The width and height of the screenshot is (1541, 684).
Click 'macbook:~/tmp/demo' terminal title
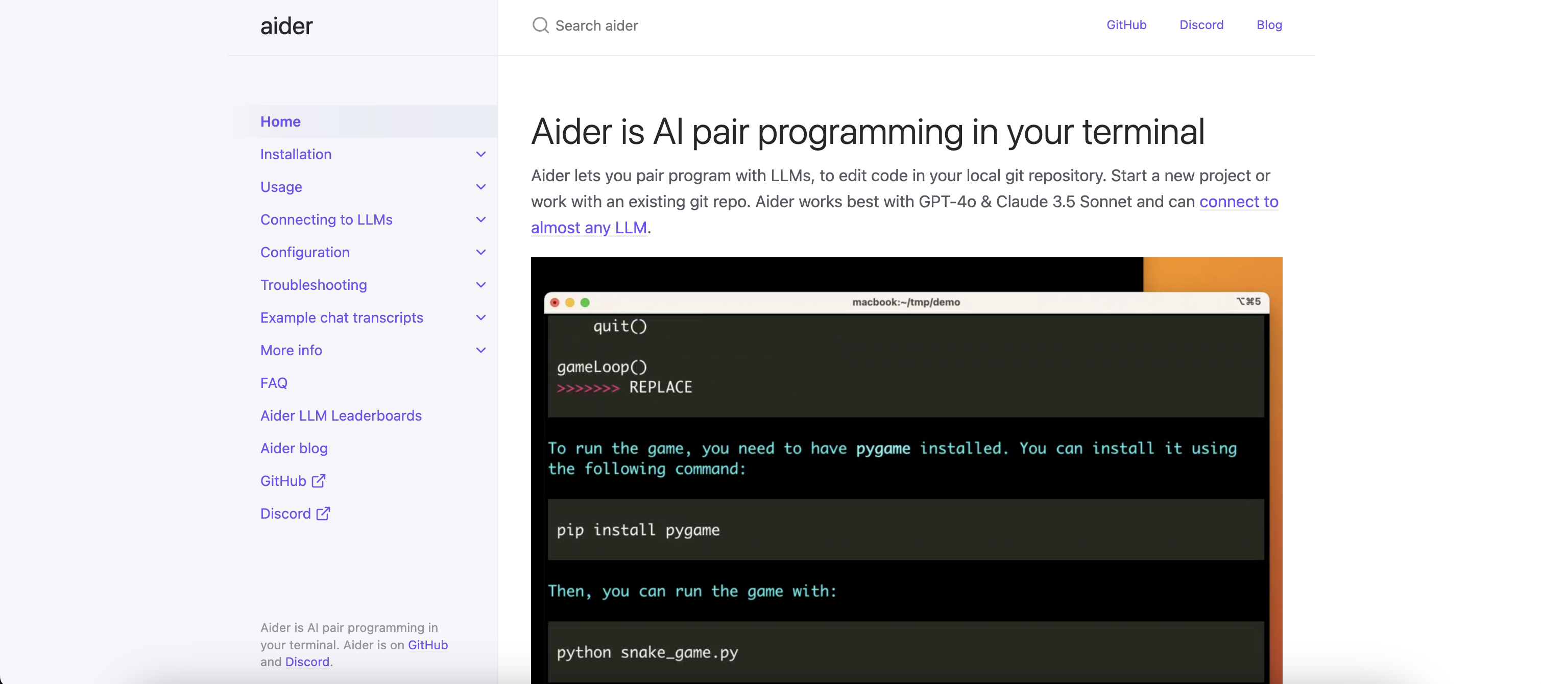906,302
